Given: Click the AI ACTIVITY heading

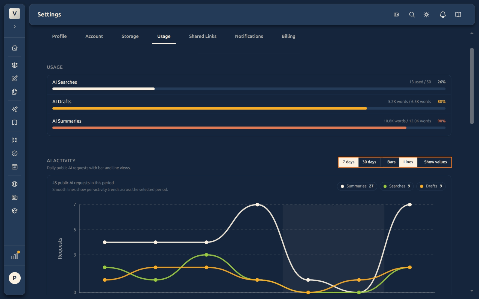Looking at the screenshot, I should pyautogui.click(x=61, y=161).
